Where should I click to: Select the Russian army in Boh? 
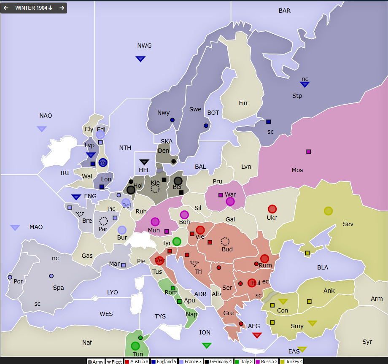coord(184,215)
